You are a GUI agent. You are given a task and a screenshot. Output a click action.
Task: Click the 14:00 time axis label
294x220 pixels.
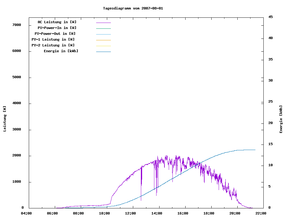[x=156, y=213]
